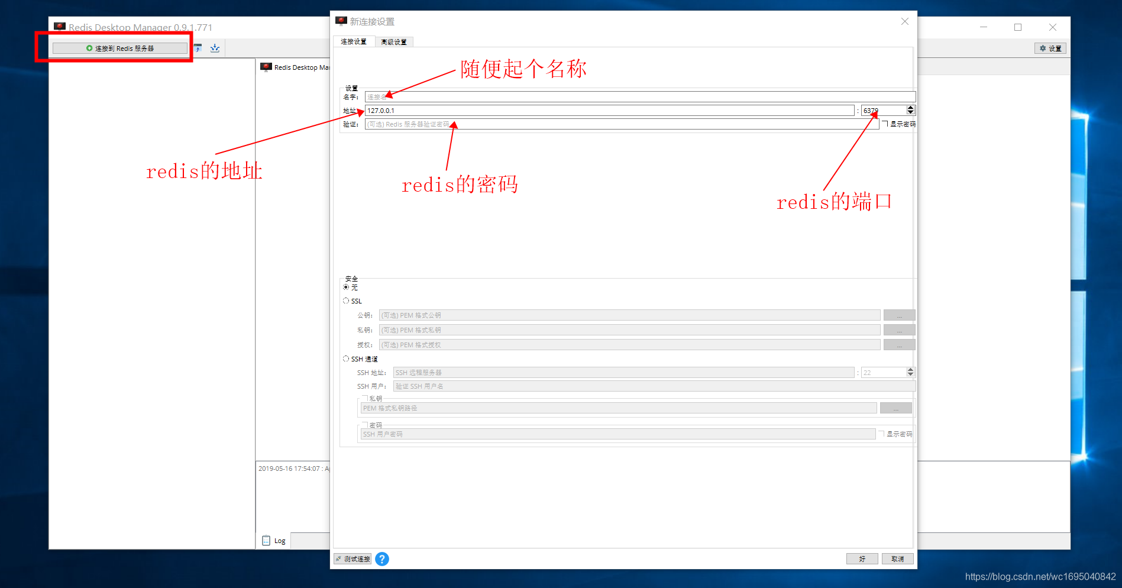The width and height of the screenshot is (1122, 588).
Task: Open help via the blue question-mark icon
Action: pyautogui.click(x=382, y=559)
